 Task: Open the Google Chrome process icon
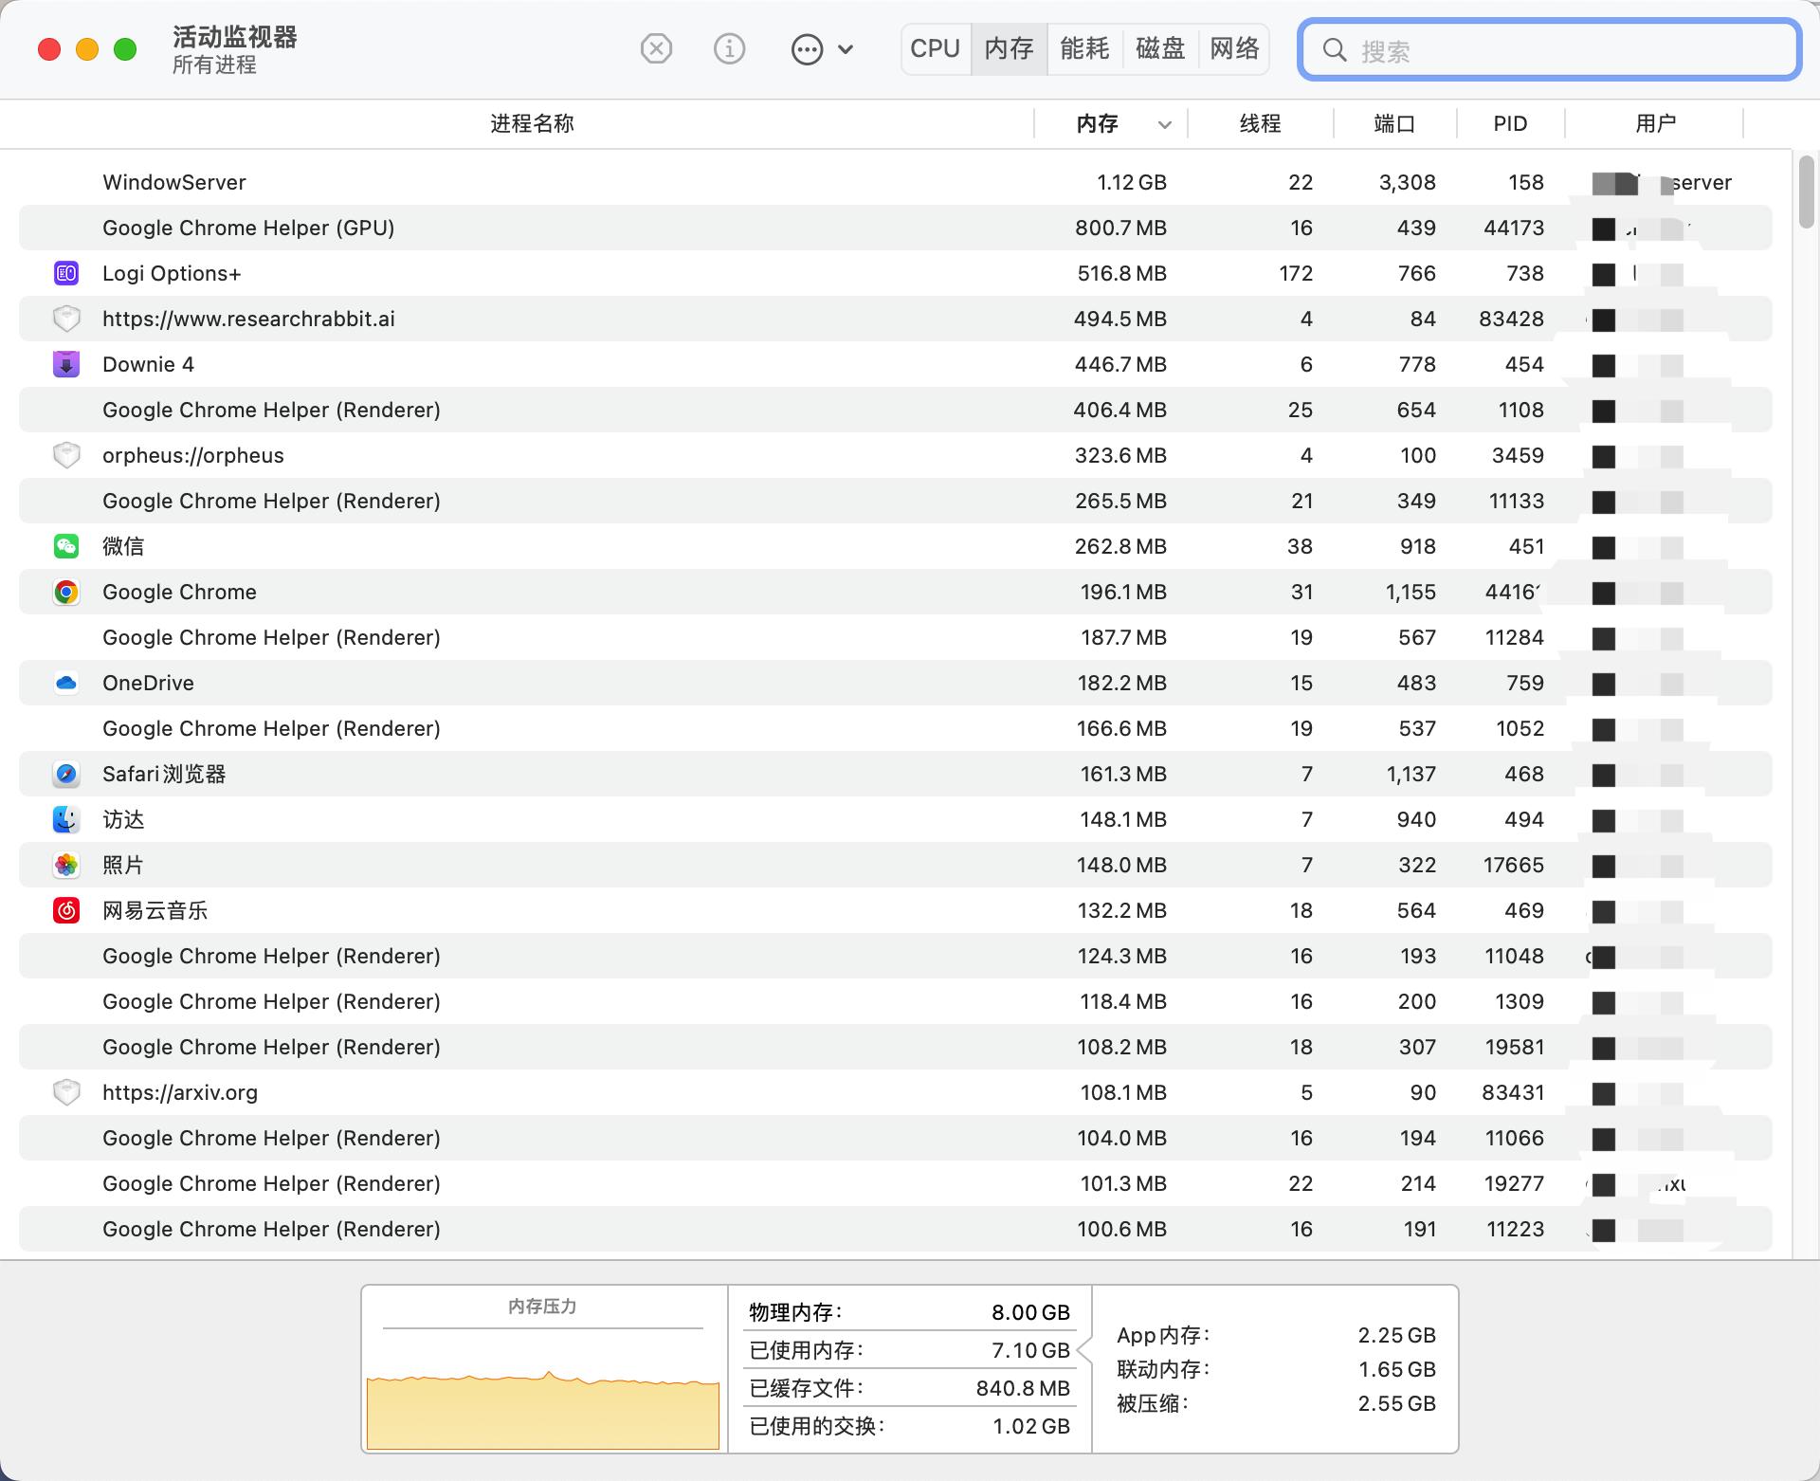[66, 591]
